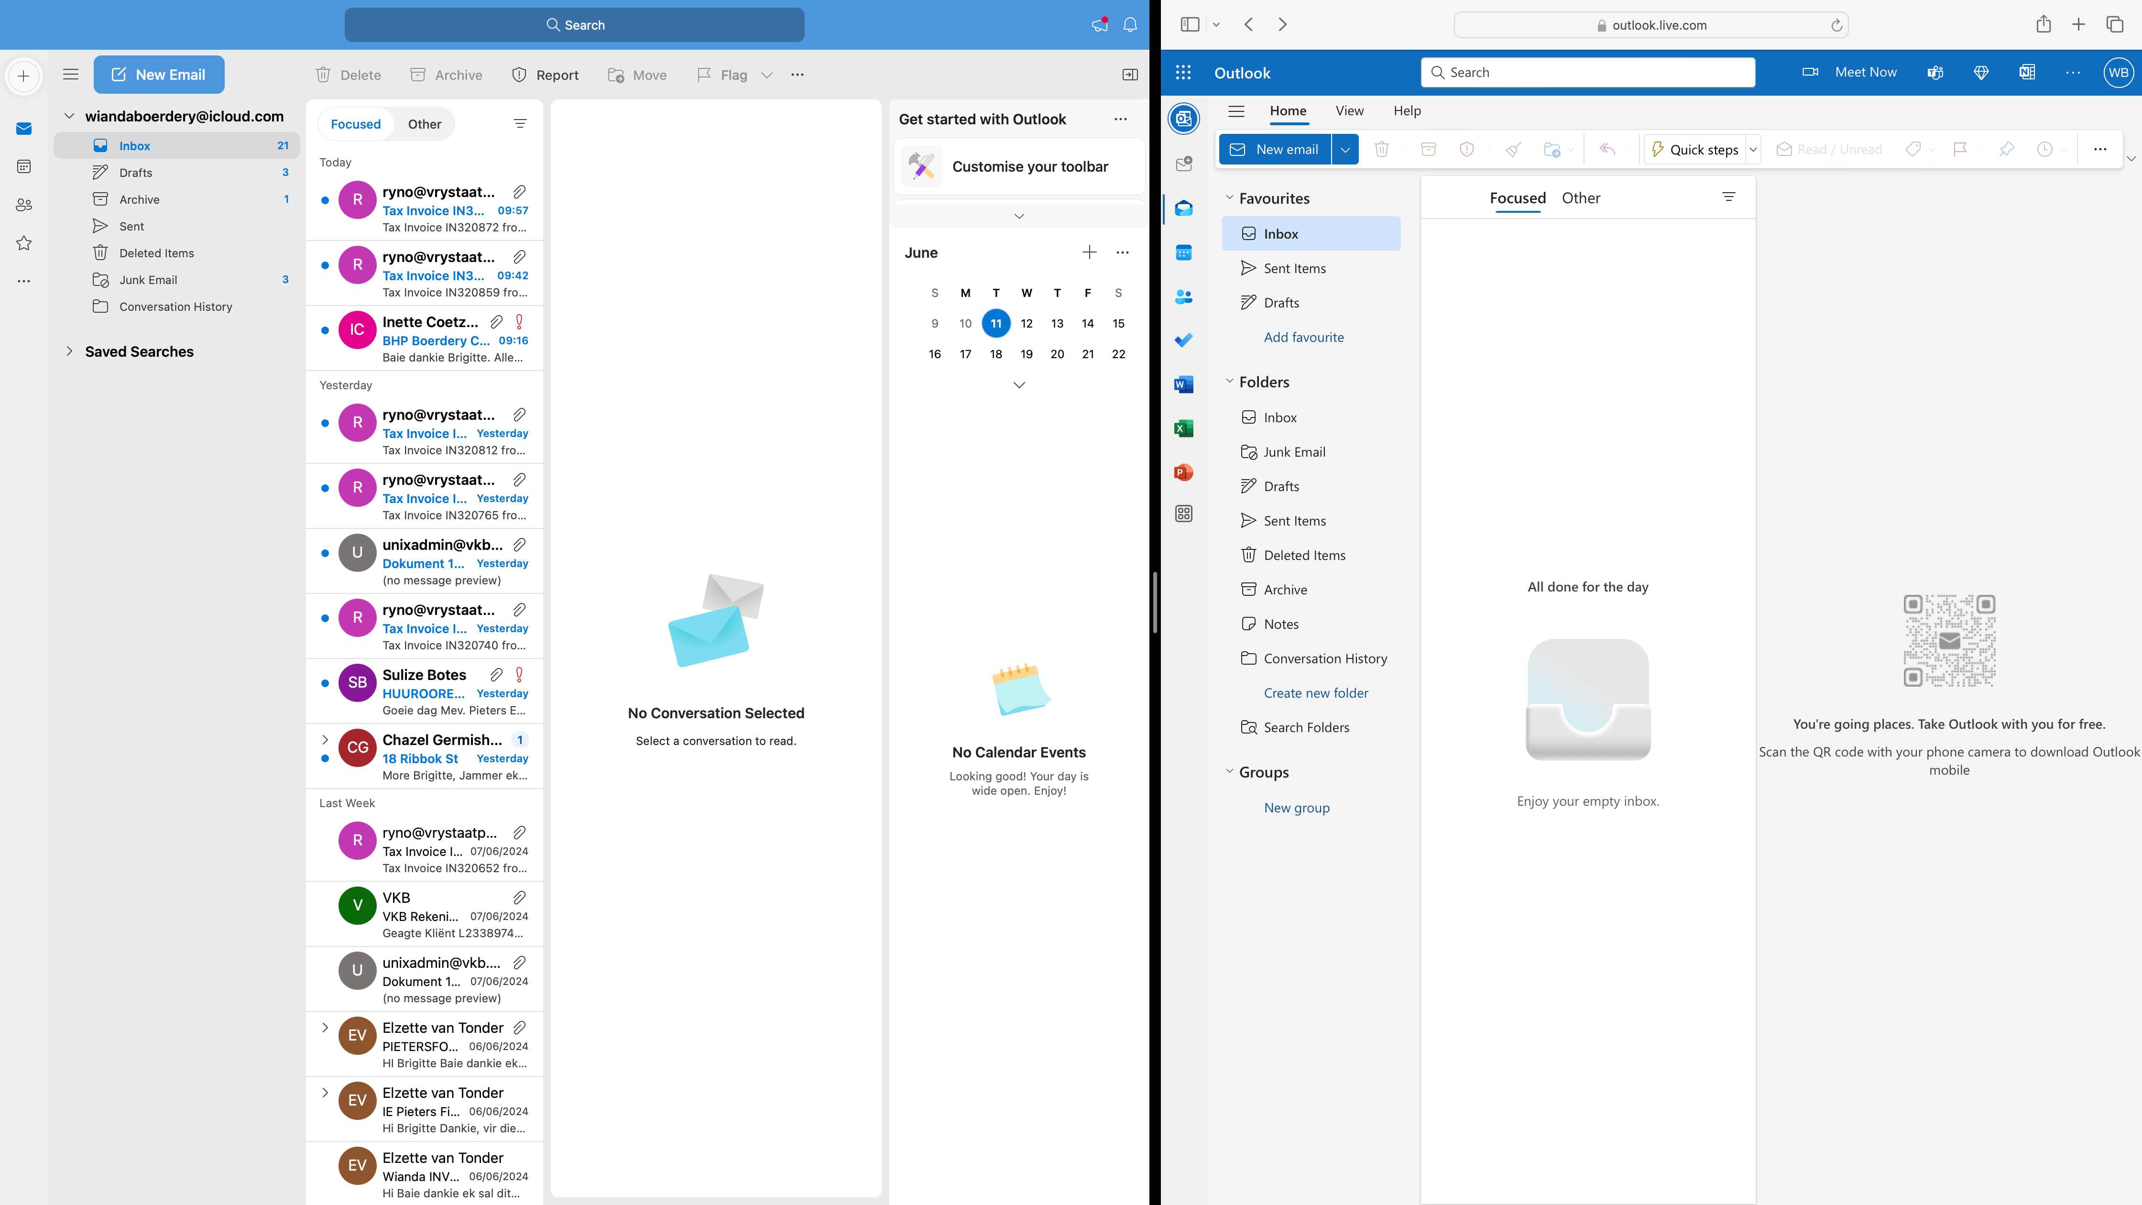The image size is (2142, 1205).
Task: Switch to Calendar in the macOS Outlook sidebar
Action: click(24, 166)
